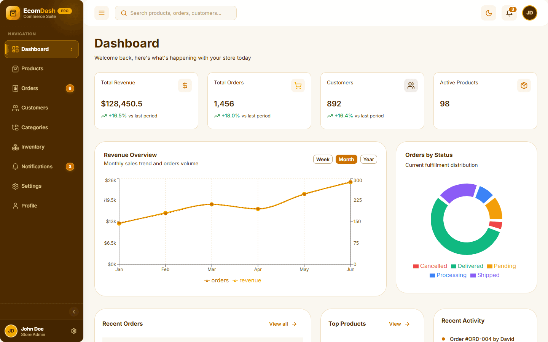Toggle Cancelled in the donut legend
548x342 pixels.
pos(430,266)
